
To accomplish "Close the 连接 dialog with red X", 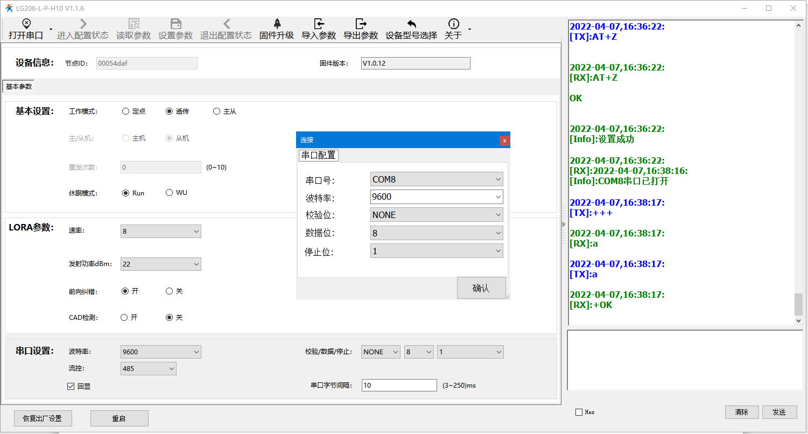I will [x=504, y=141].
